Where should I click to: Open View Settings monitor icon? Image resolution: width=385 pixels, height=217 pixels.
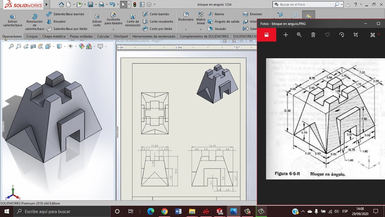click(x=100, y=46)
